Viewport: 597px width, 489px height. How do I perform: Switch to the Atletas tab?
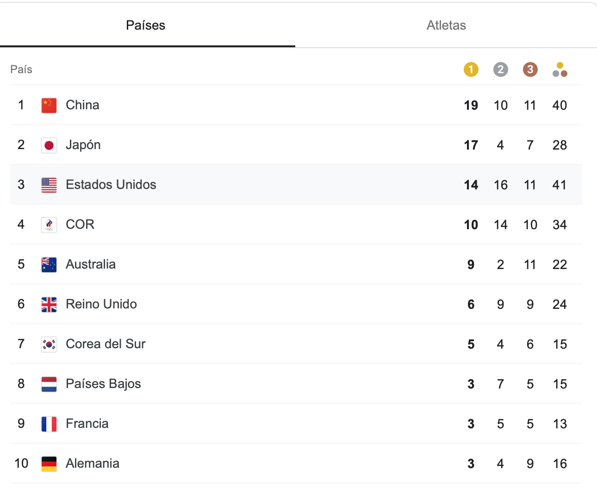(446, 25)
